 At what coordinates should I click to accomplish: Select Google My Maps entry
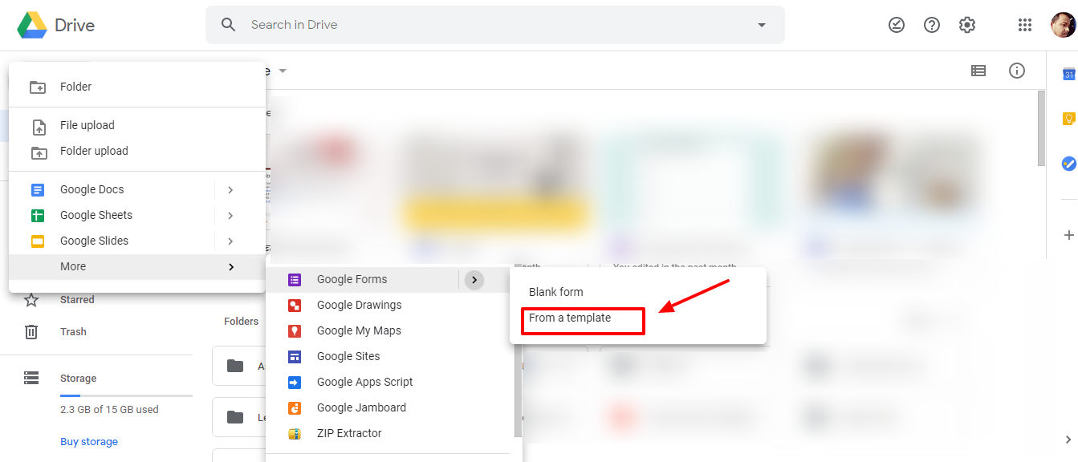pos(390,330)
